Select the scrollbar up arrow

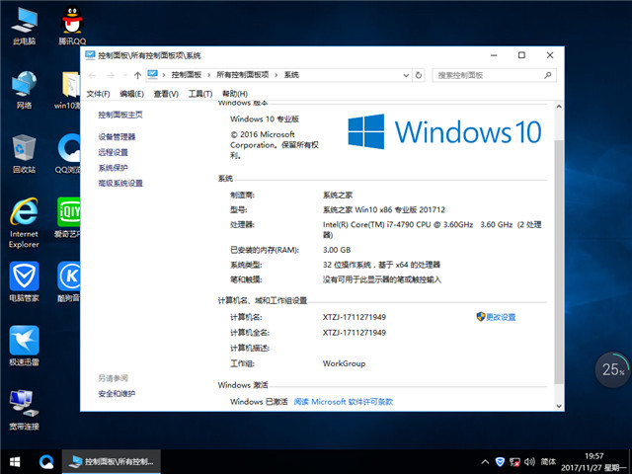coord(559,107)
